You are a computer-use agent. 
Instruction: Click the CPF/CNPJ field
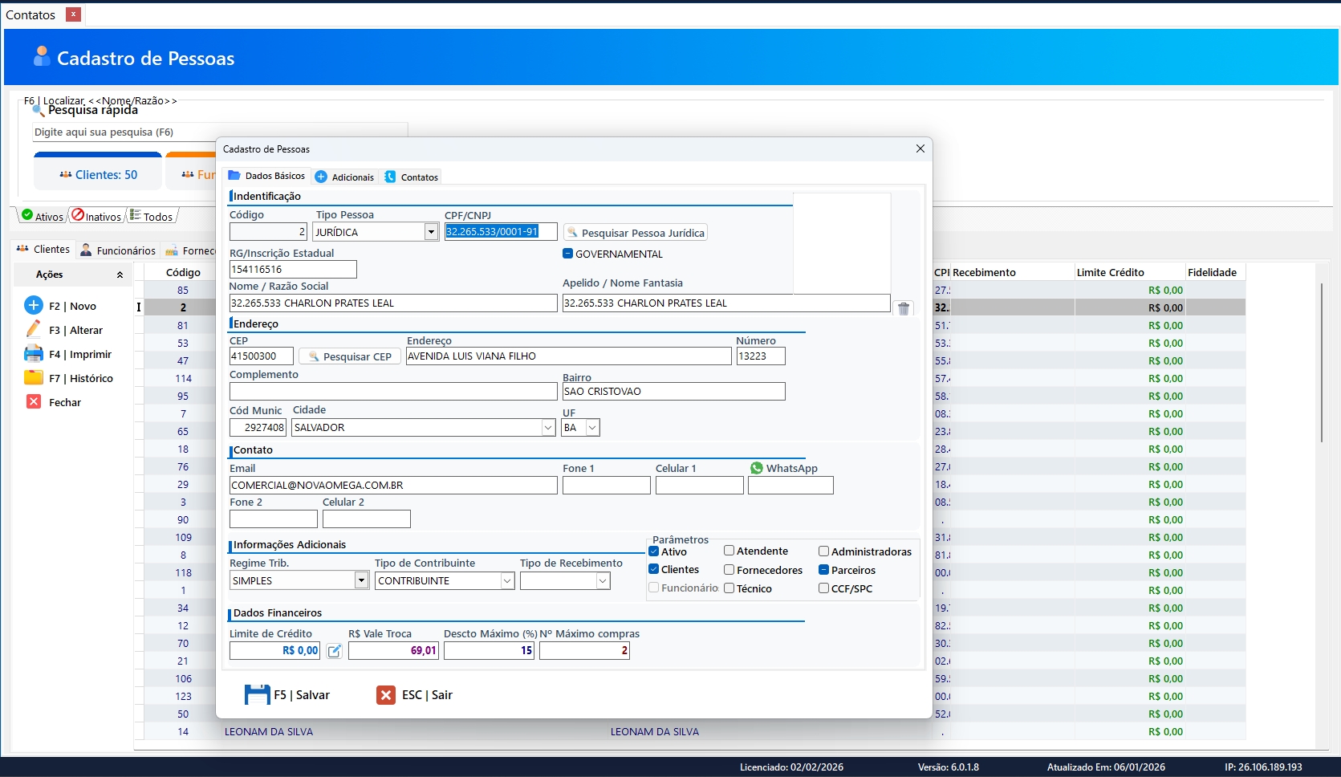click(501, 232)
